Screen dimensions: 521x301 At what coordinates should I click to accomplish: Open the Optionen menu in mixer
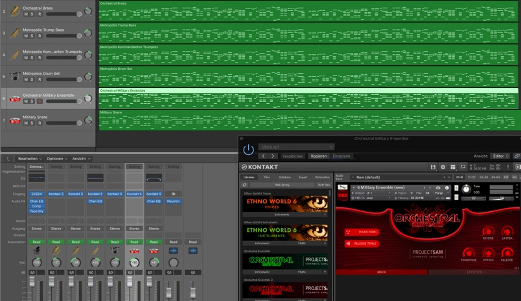click(57, 159)
